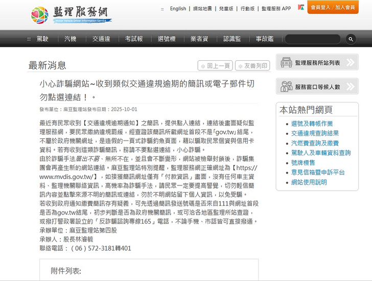Focus the search text field
The image size is (372, 281).
coord(313,39)
